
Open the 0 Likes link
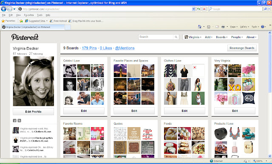106,48
